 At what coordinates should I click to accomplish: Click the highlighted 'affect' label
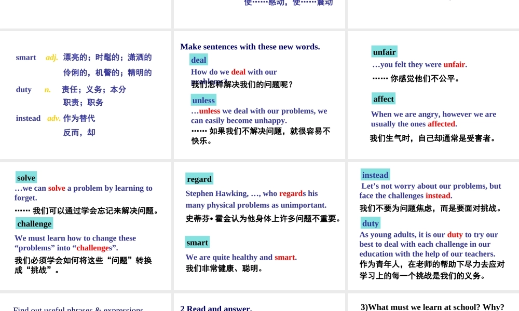384,99
